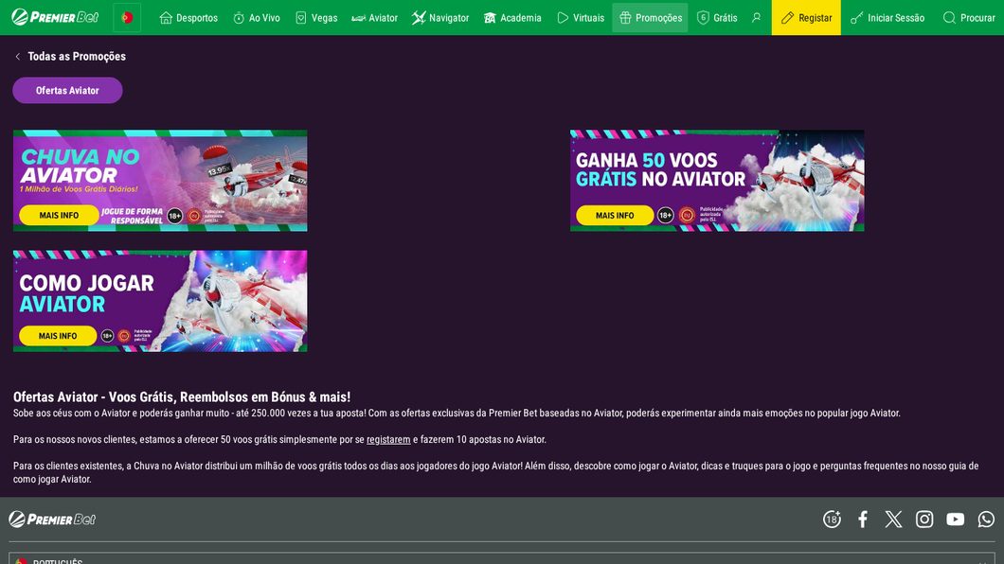Click MAIS INFO on Como Jogar Aviator banner
The width and height of the screenshot is (1004, 564).
(x=58, y=336)
